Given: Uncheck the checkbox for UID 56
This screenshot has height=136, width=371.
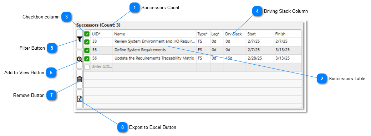Looking at the screenshot, I should coord(87,59).
